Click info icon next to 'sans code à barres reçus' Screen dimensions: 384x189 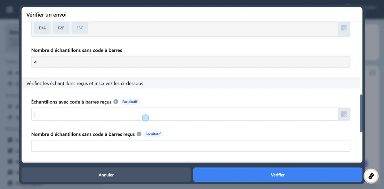pos(139,134)
